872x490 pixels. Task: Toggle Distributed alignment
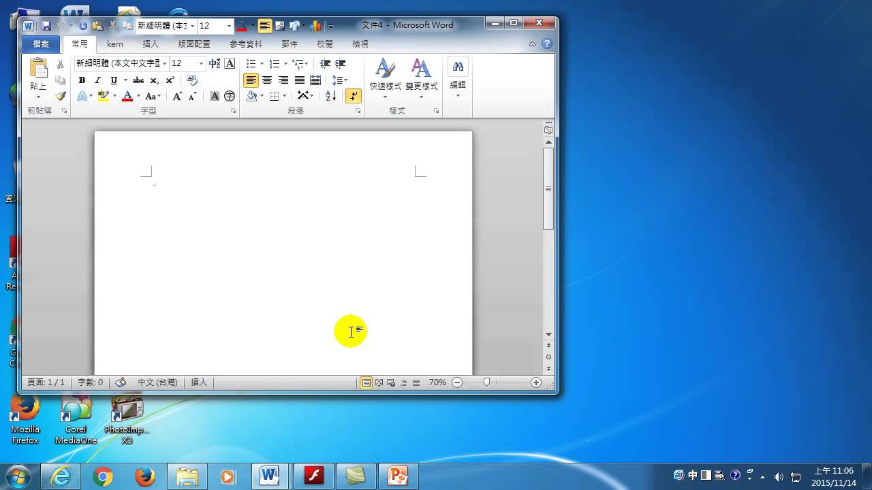tap(315, 80)
